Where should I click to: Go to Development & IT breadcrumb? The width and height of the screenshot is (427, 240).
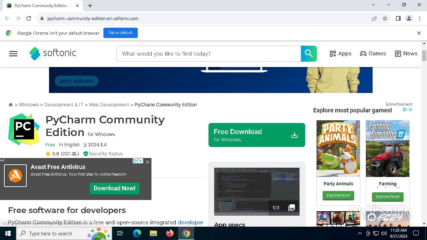[x=64, y=105]
